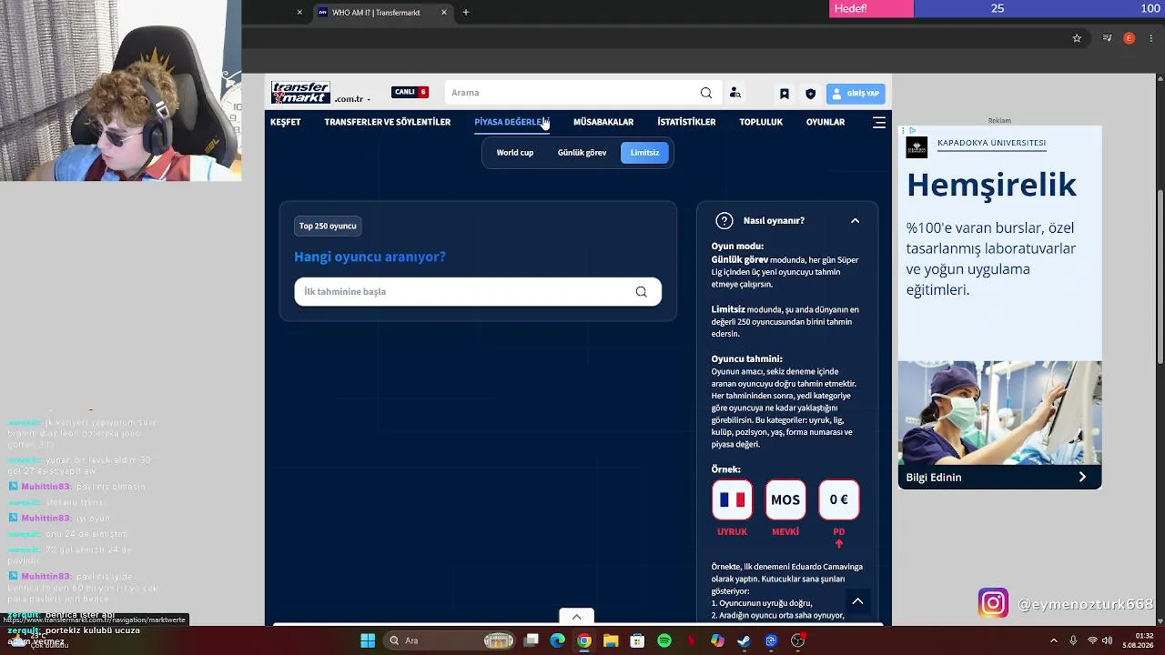Click the scroll-to-top arrow button
The height and width of the screenshot is (655, 1165).
point(857,601)
